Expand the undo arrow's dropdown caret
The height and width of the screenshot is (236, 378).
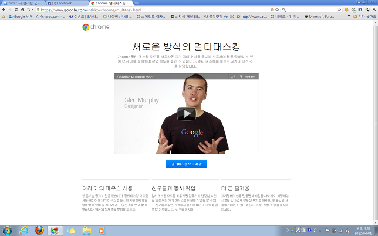tap(32, 10)
